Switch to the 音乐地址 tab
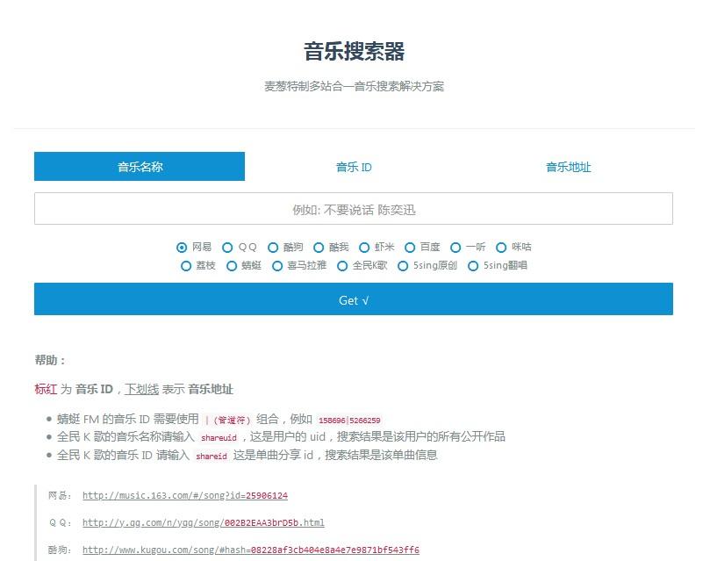 (x=568, y=167)
